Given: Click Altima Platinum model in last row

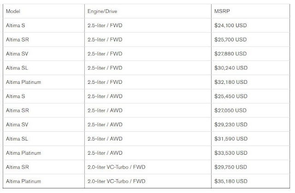Looking at the screenshot, I should point(24,181).
